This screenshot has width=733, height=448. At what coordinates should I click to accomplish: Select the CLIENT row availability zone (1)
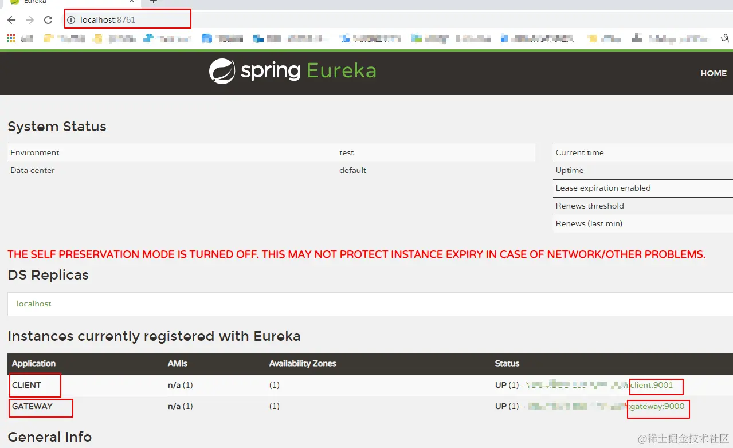click(x=275, y=385)
